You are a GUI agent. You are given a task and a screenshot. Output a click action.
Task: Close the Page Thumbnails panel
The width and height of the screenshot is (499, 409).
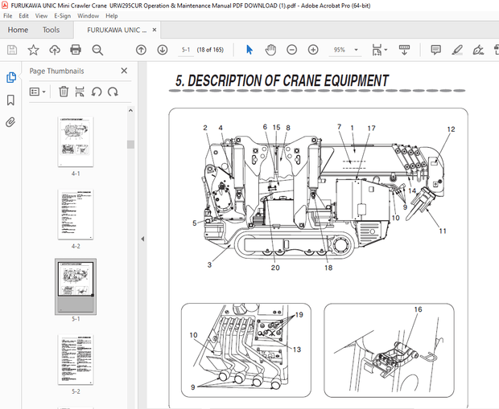click(124, 71)
